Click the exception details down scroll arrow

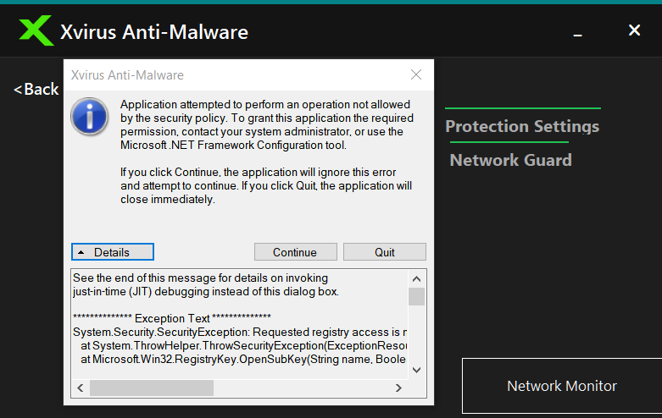coord(416,370)
